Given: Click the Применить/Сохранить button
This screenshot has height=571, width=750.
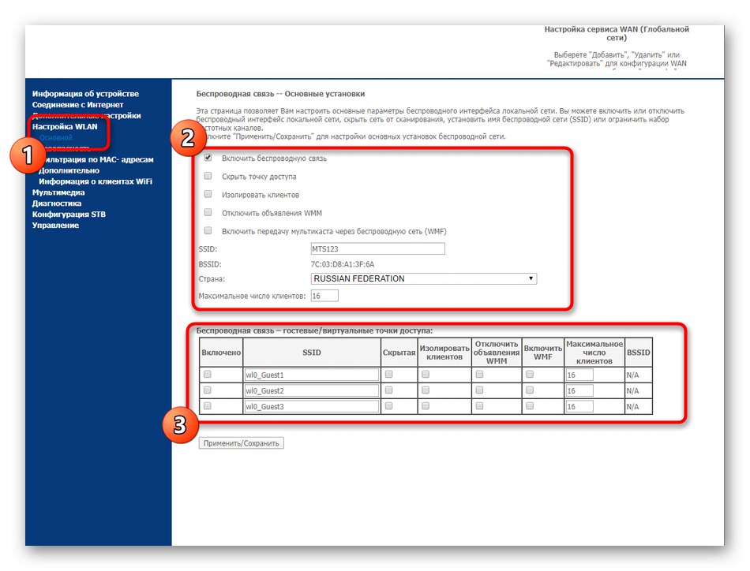Looking at the screenshot, I should coord(241,443).
